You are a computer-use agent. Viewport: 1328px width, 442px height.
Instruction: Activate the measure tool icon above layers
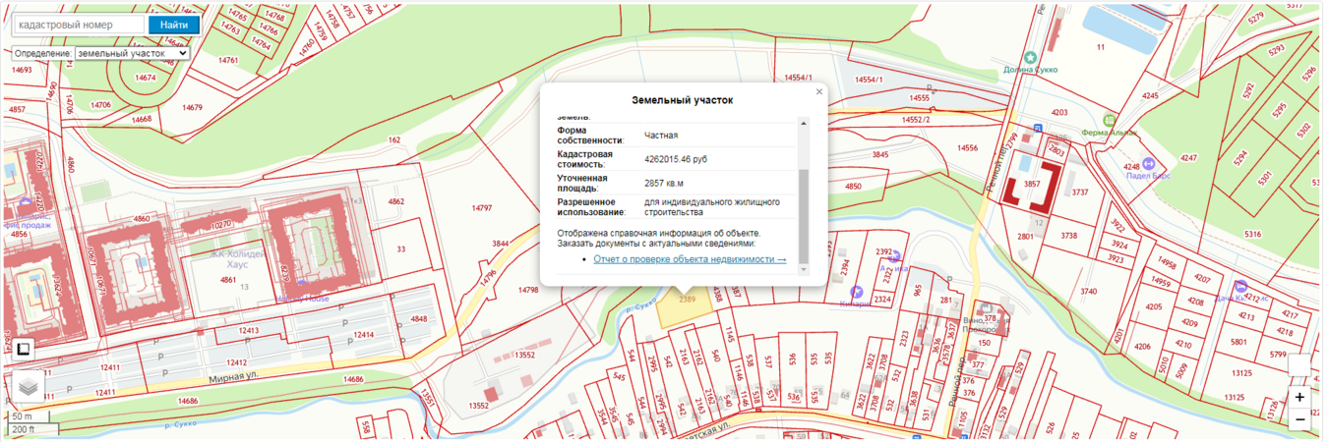click(23, 350)
